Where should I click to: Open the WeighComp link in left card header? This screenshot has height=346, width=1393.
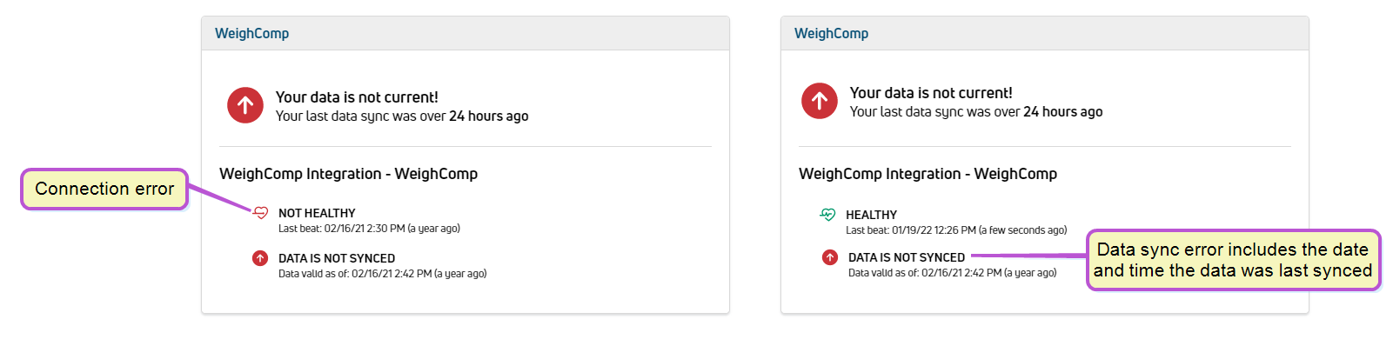point(252,33)
